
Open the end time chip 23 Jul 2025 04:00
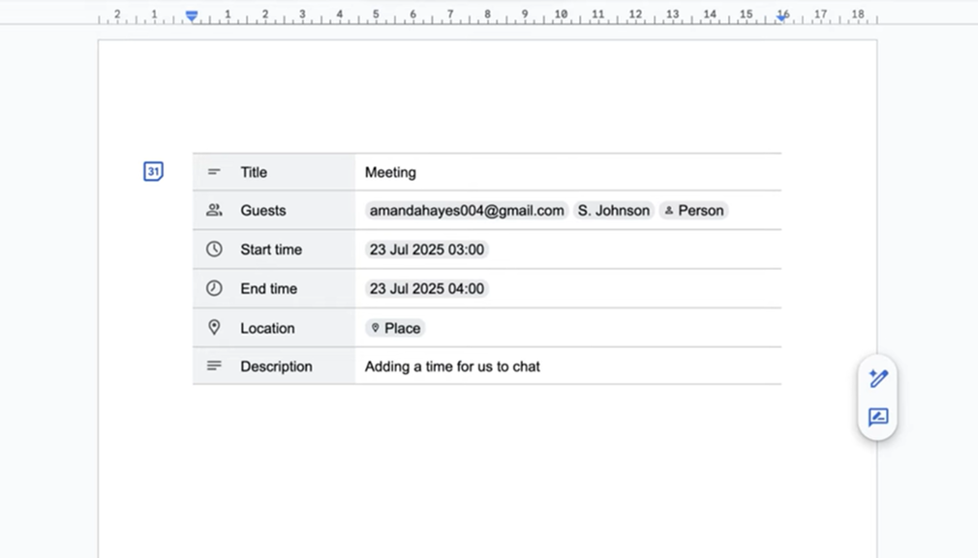pyautogui.click(x=427, y=287)
